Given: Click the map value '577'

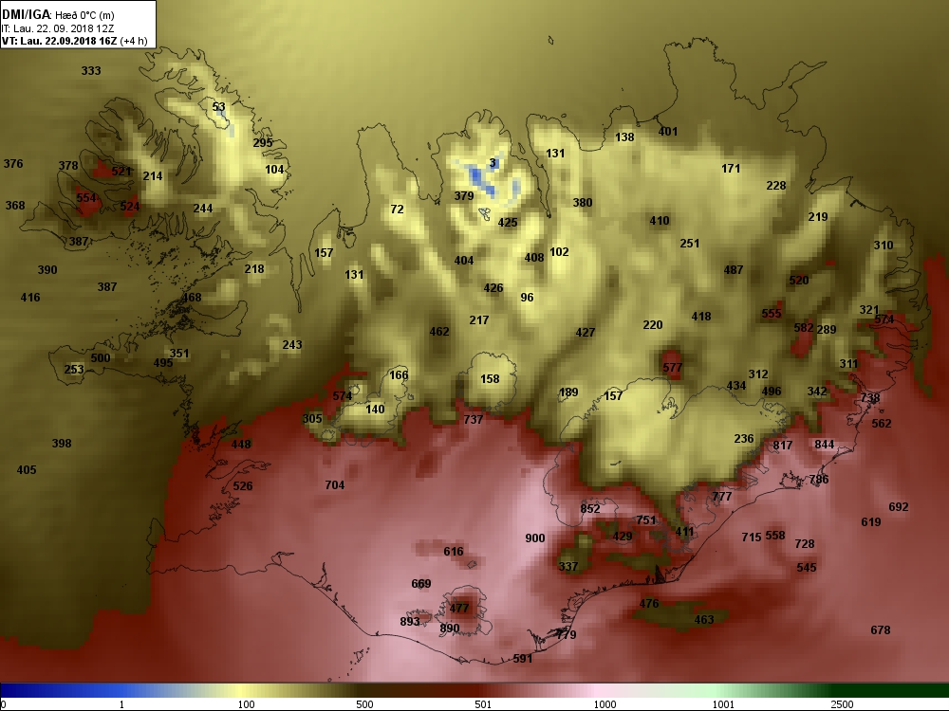Looking at the screenshot, I should click(x=673, y=368).
